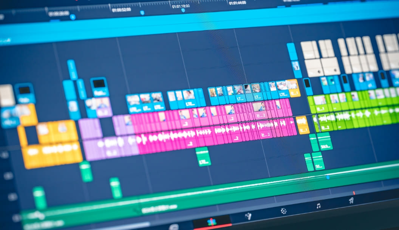Select the small green clip below orange audio

coord(86,171)
